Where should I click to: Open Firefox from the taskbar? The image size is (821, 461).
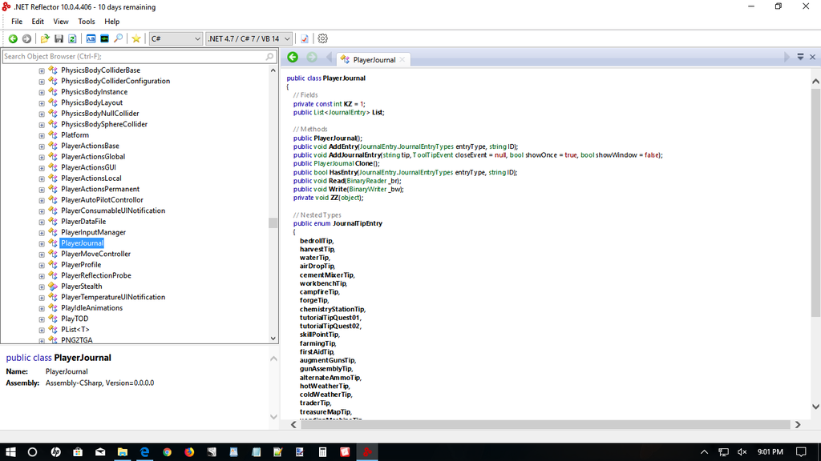coord(189,452)
